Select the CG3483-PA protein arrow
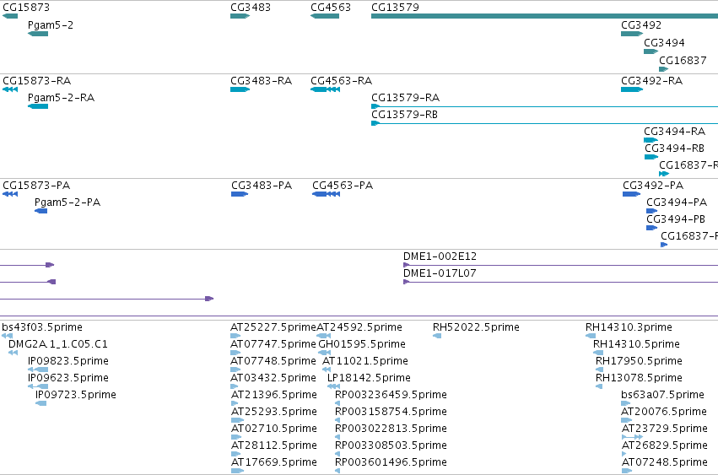 pos(240,194)
